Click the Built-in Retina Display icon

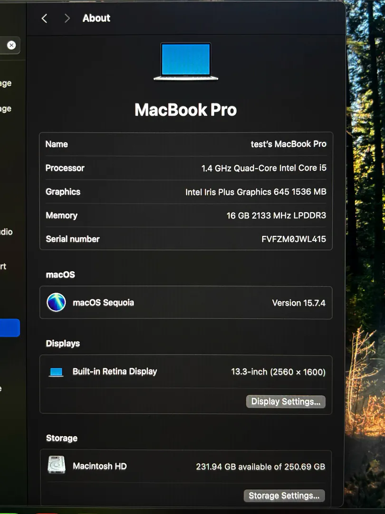56,372
